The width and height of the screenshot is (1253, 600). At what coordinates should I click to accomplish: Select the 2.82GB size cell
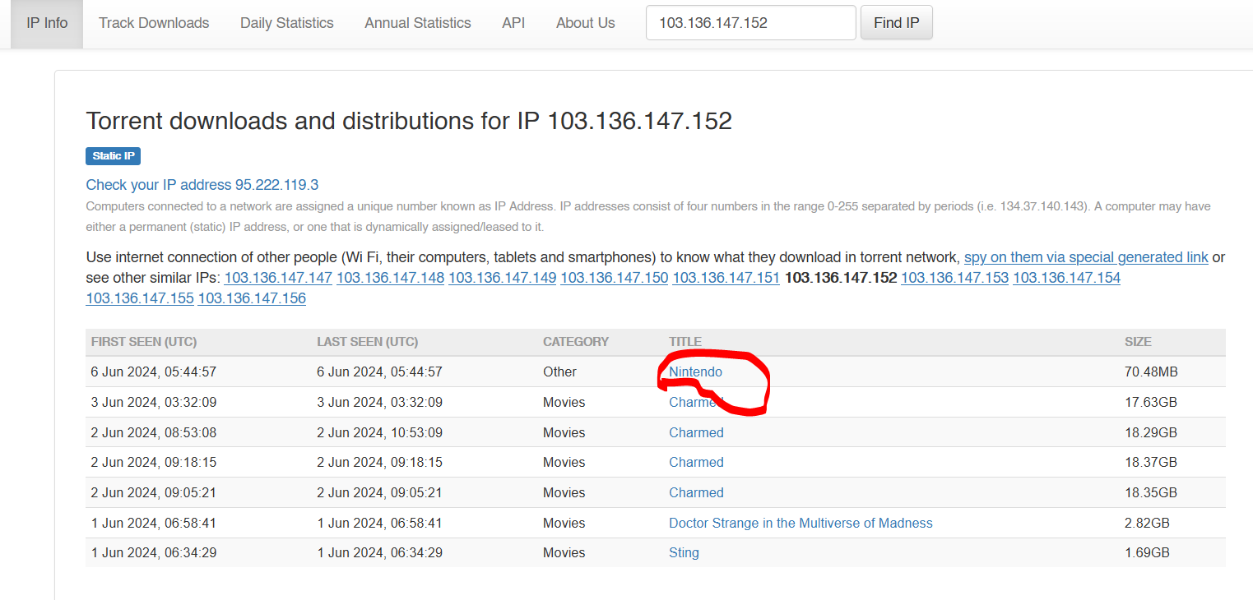(x=1147, y=524)
